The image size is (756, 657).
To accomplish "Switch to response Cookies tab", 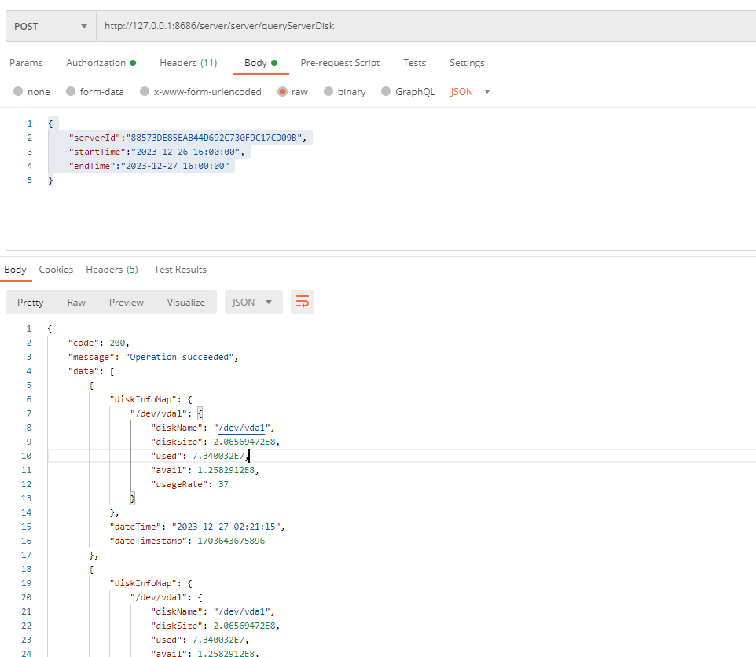I will point(56,270).
